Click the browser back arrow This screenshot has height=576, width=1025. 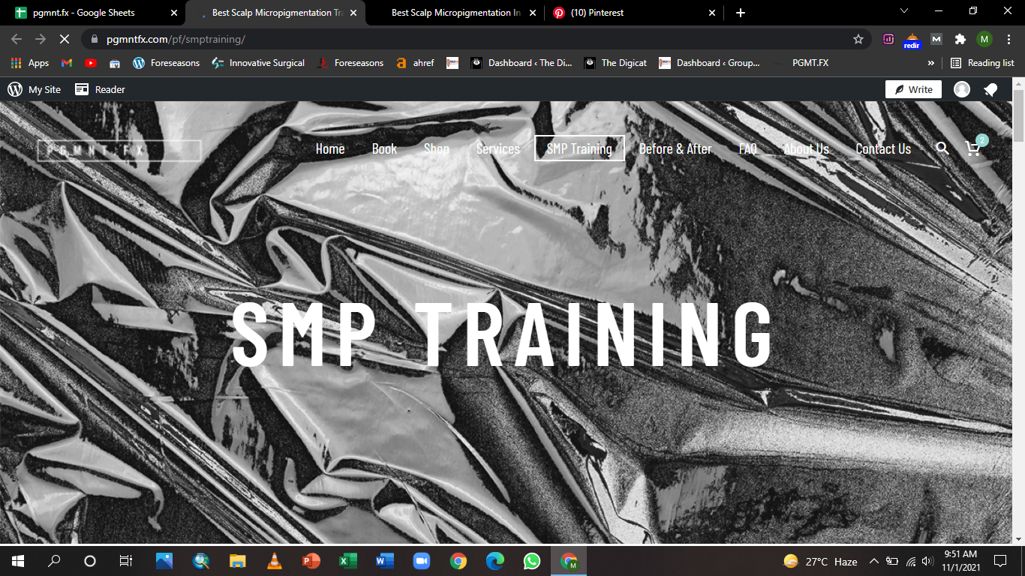coord(15,39)
